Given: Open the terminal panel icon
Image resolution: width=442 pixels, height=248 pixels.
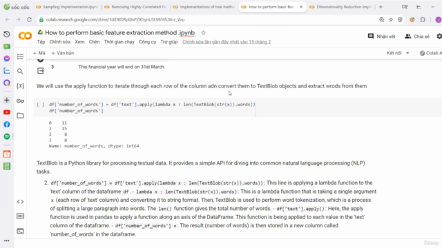Looking at the screenshot, I should coord(20,231).
